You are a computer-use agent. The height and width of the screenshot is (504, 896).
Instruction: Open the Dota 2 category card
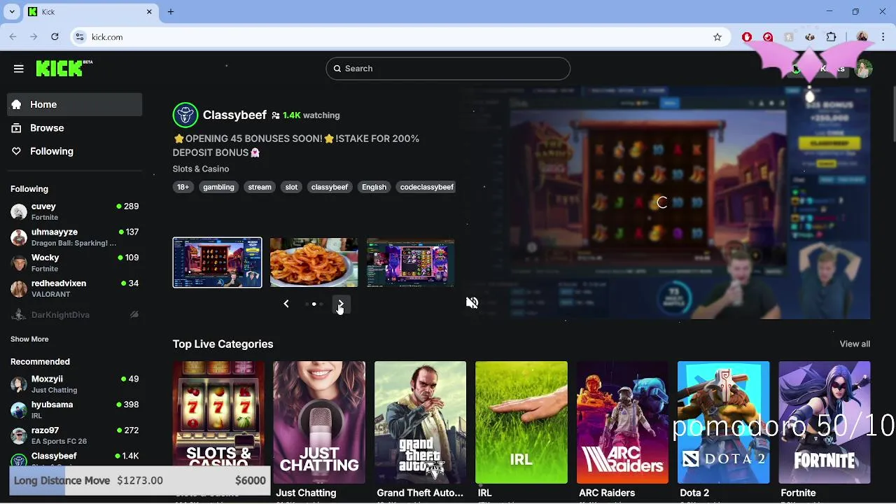[723, 423]
